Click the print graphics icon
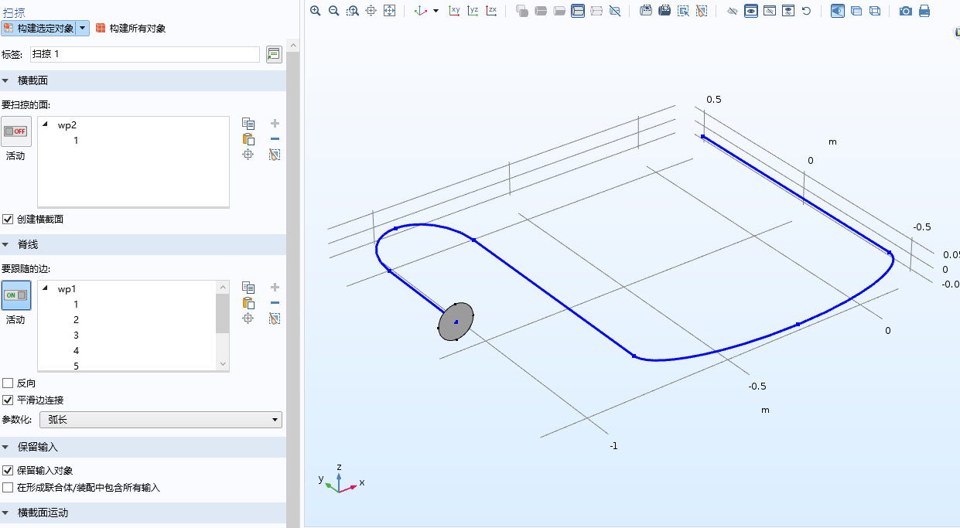960x528 pixels. click(924, 11)
